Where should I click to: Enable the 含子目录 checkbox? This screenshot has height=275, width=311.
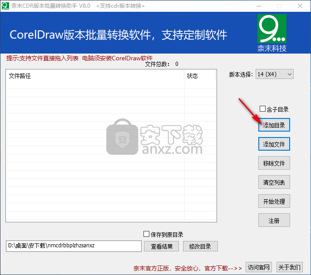[x=262, y=108]
